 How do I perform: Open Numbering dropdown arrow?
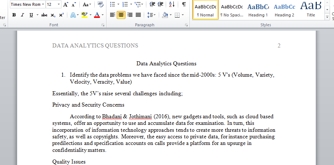click(x=131, y=4)
